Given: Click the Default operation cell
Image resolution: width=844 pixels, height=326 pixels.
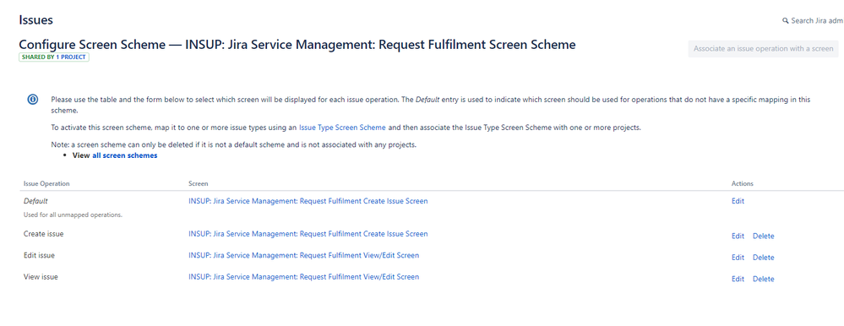Looking at the screenshot, I should 35,201.
